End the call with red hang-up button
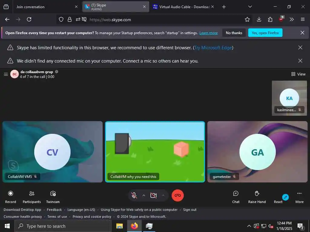The width and height of the screenshot is (310, 232). click(177, 195)
